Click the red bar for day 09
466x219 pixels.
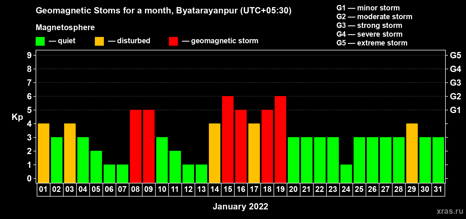(x=149, y=146)
